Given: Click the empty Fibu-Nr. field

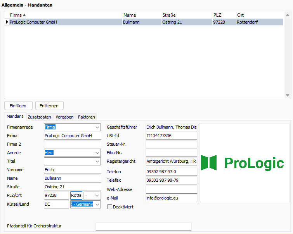Looking at the screenshot, I should point(172,153).
